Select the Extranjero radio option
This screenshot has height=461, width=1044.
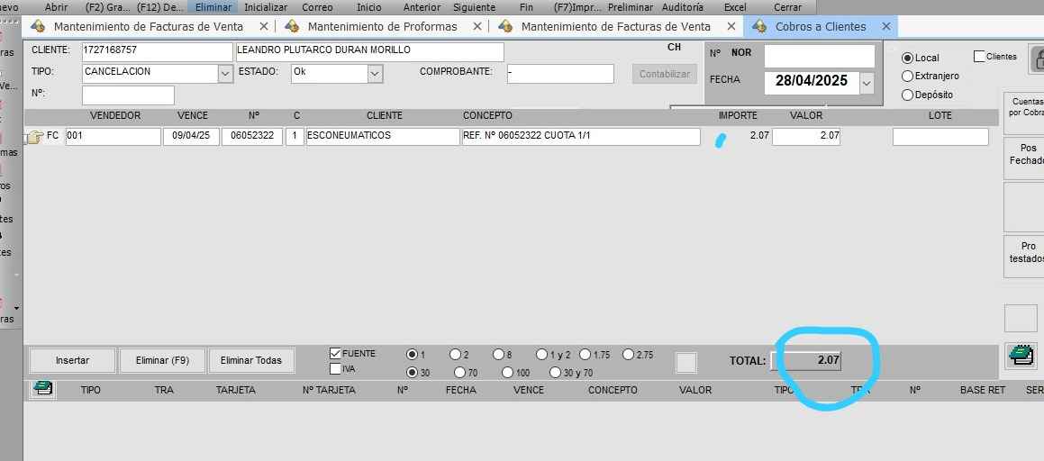(x=908, y=77)
